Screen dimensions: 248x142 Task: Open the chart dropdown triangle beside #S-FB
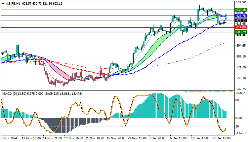pyautogui.click(x=3, y=4)
